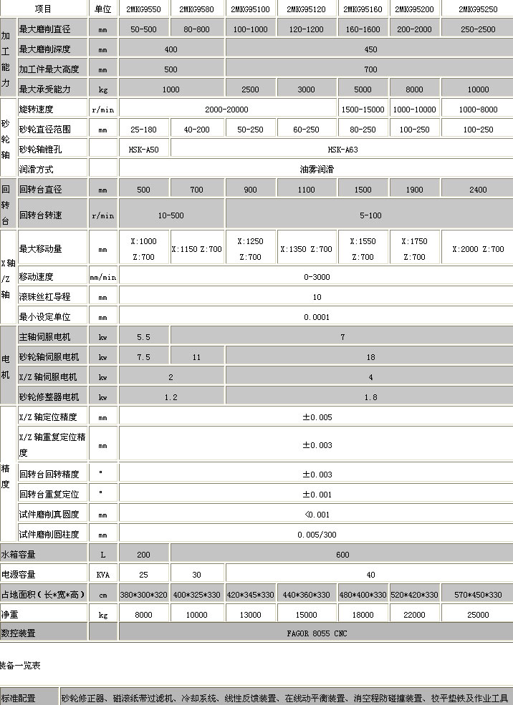Select the 570*450*330 footprint cell
The height and width of the screenshot is (705, 513).
477,595
